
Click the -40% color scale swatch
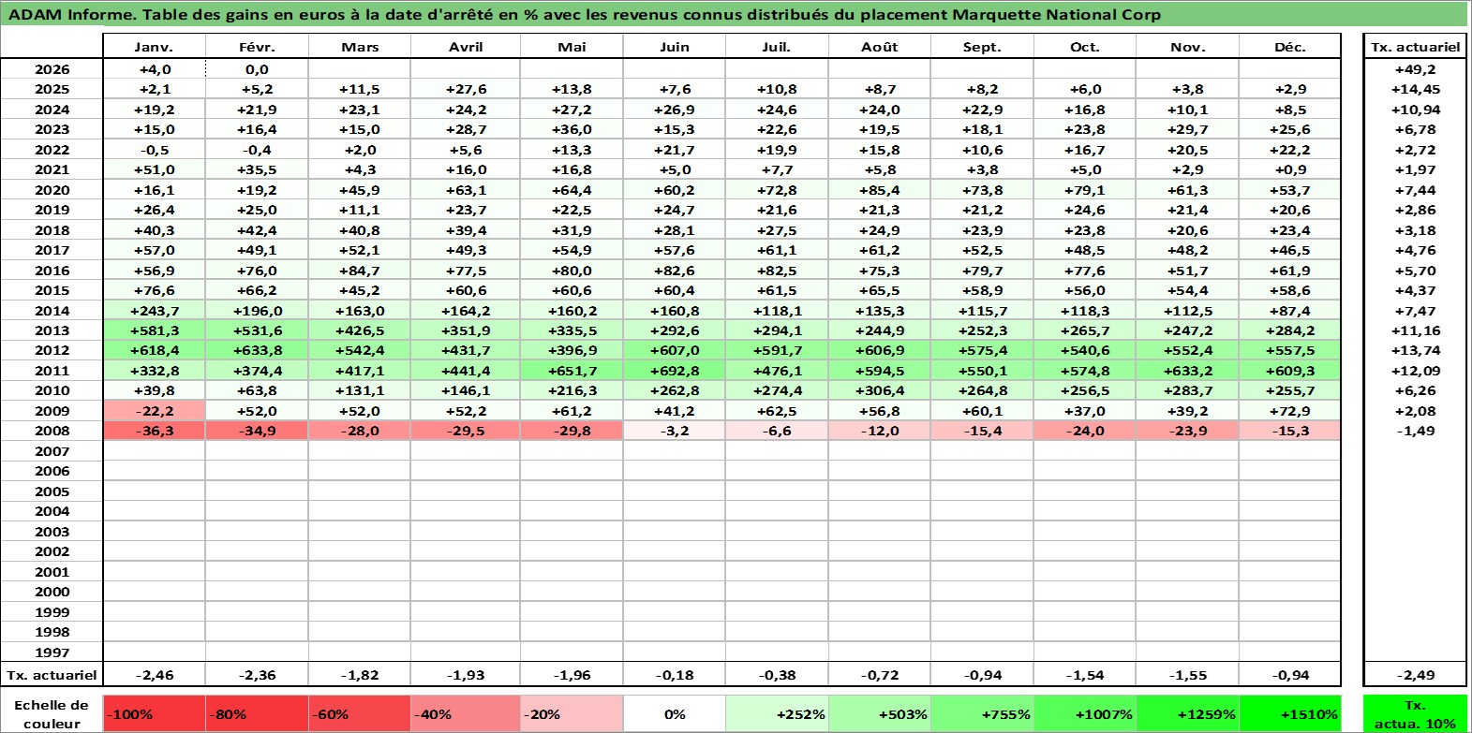[x=466, y=714]
